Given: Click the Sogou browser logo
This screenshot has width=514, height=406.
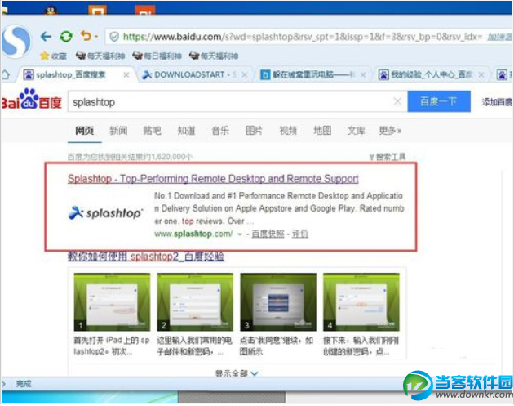Looking at the screenshot, I should (16, 42).
